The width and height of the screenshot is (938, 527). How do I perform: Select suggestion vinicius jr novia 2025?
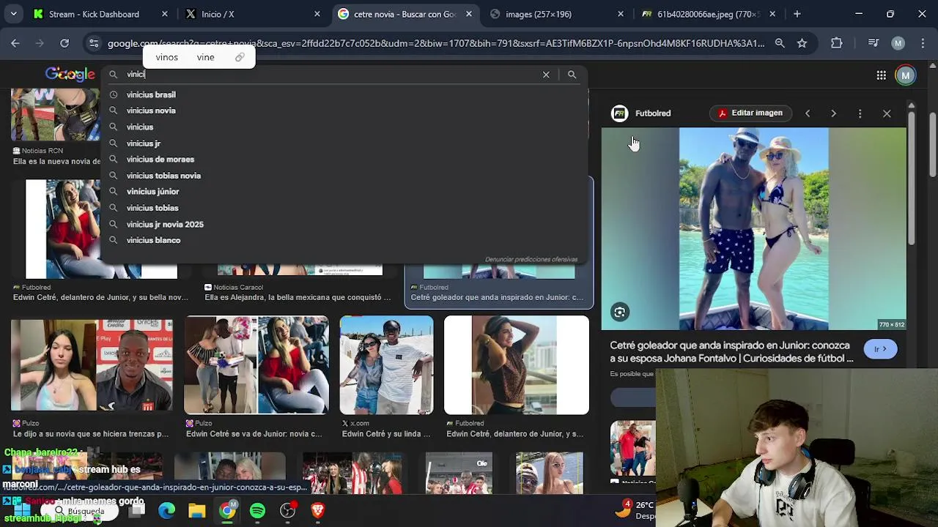tap(344, 225)
